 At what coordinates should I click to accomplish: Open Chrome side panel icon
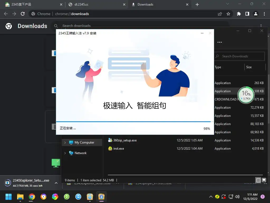point(247,14)
